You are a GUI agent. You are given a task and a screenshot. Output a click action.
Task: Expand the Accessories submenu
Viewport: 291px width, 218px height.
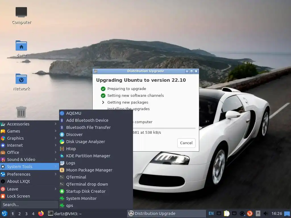[x=30, y=124]
